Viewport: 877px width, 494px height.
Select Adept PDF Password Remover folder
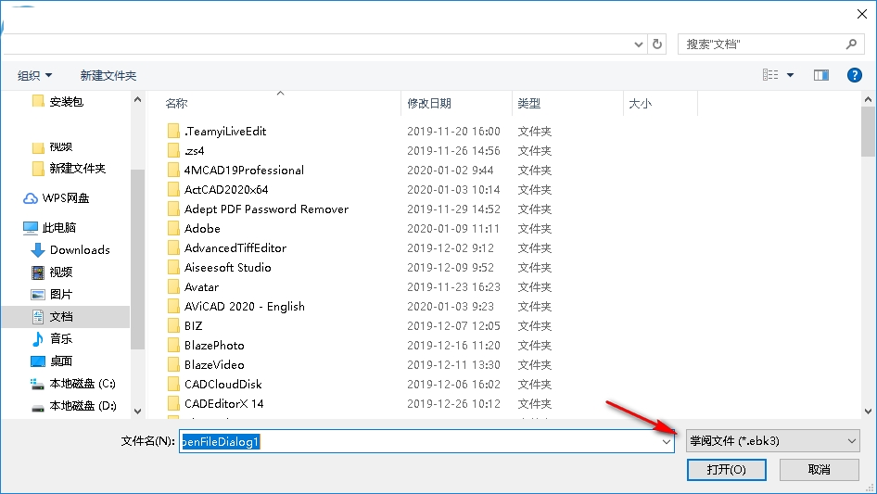(266, 209)
